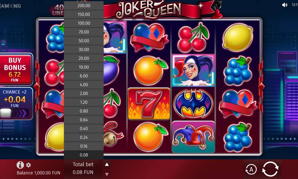Select 200.00 bet option

click(x=84, y=5)
